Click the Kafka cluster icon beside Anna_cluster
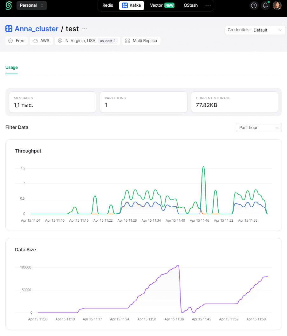Image resolution: width=287 pixels, height=336 pixels. (9, 29)
